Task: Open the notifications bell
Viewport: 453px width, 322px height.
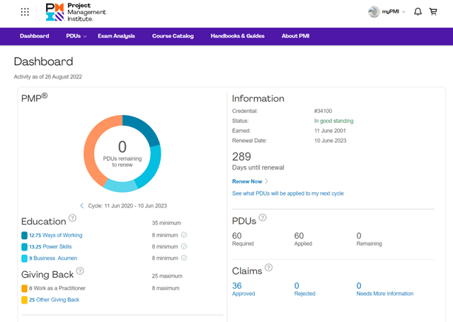Action: tap(418, 12)
